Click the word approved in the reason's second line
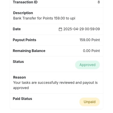Screen dimensions: 113x113 pos(21,88)
